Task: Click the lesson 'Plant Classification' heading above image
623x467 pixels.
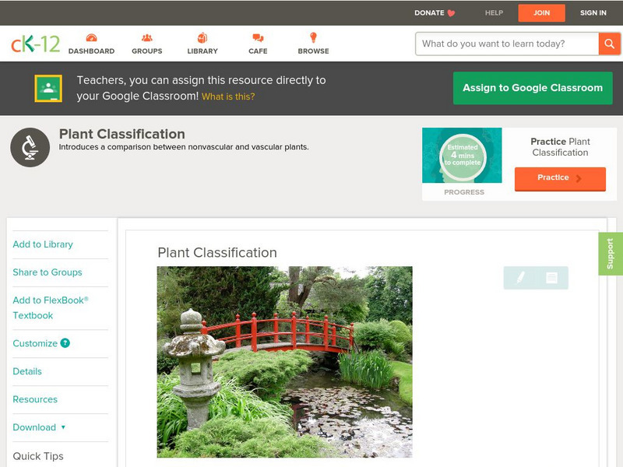Action: (217, 252)
